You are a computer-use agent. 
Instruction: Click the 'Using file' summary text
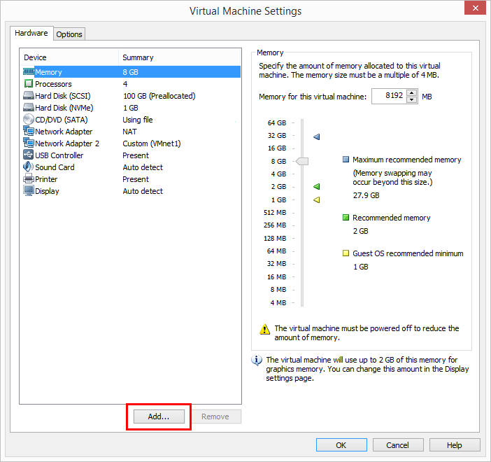[x=138, y=120]
